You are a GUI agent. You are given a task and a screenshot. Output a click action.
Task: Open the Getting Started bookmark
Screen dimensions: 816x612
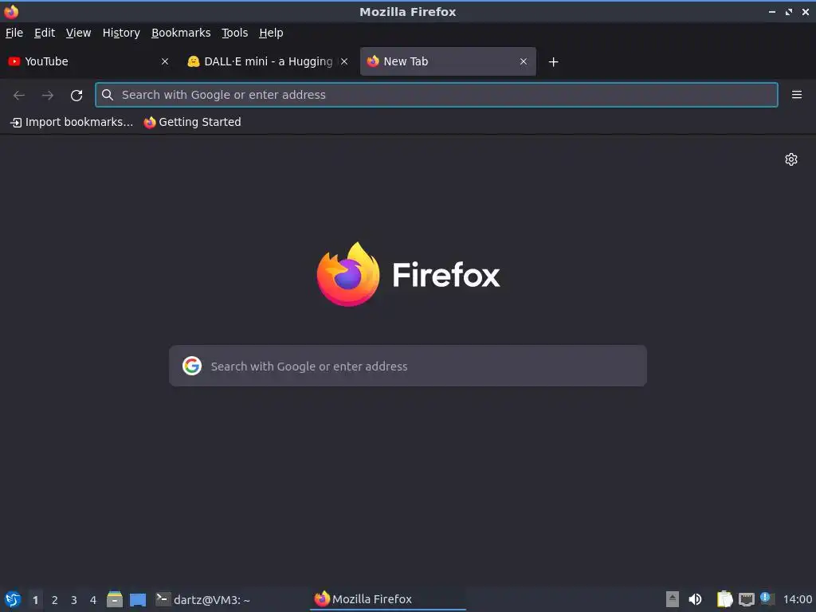click(x=193, y=122)
